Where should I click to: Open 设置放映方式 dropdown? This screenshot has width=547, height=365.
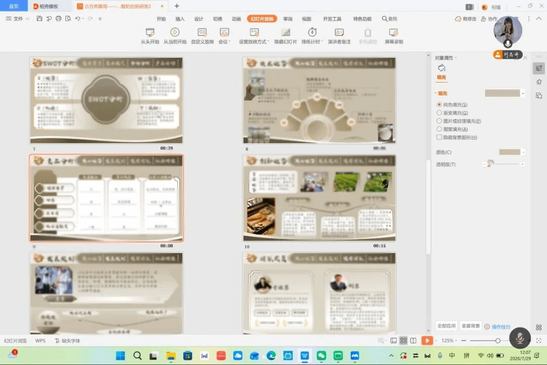coord(254,42)
